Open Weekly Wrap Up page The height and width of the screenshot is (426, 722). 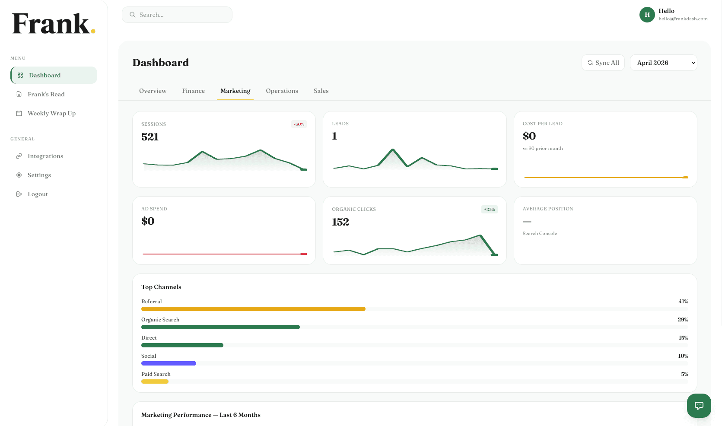pos(54,113)
